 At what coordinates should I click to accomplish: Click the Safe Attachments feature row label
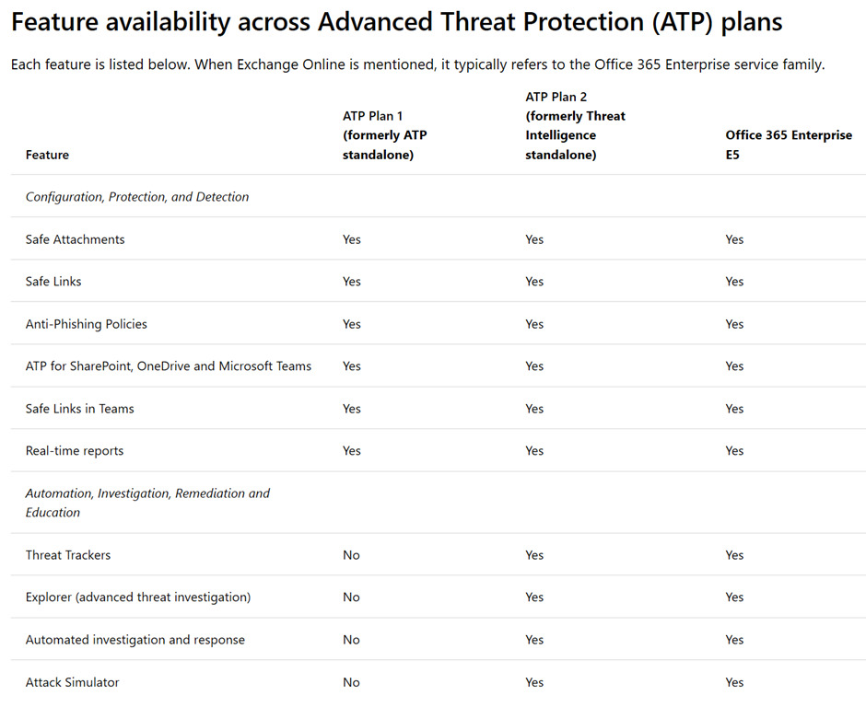[x=75, y=239]
